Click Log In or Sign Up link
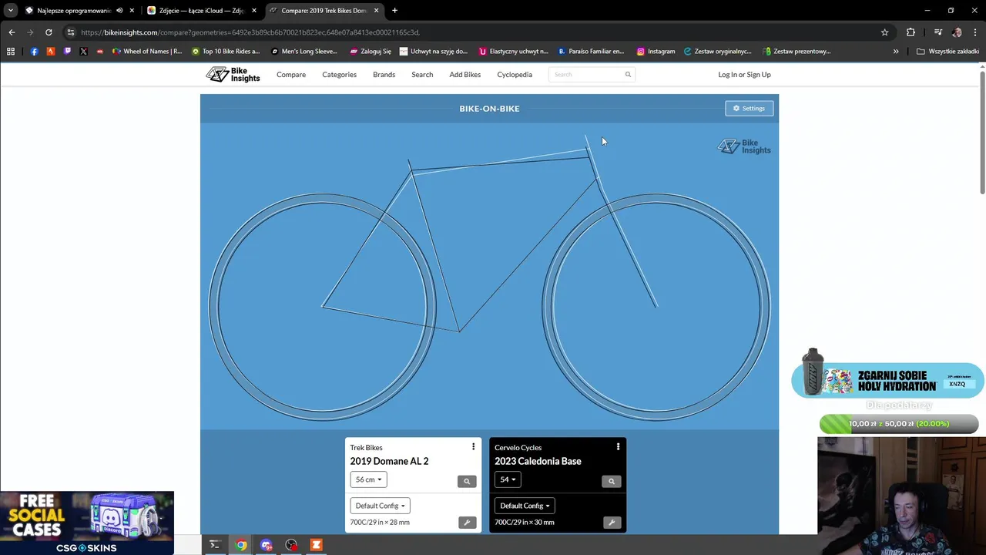This screenshot has width=986, height=555. [x=744, y=75]
